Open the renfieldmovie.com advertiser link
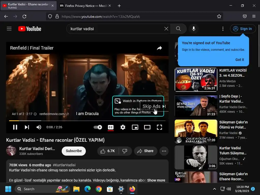The width and height of the screenshot is (260, 195). tap(54, 114)
